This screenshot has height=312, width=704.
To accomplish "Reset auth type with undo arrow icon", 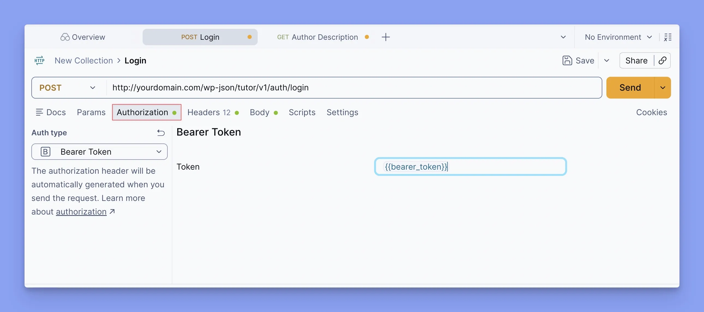I will [161, 133].
